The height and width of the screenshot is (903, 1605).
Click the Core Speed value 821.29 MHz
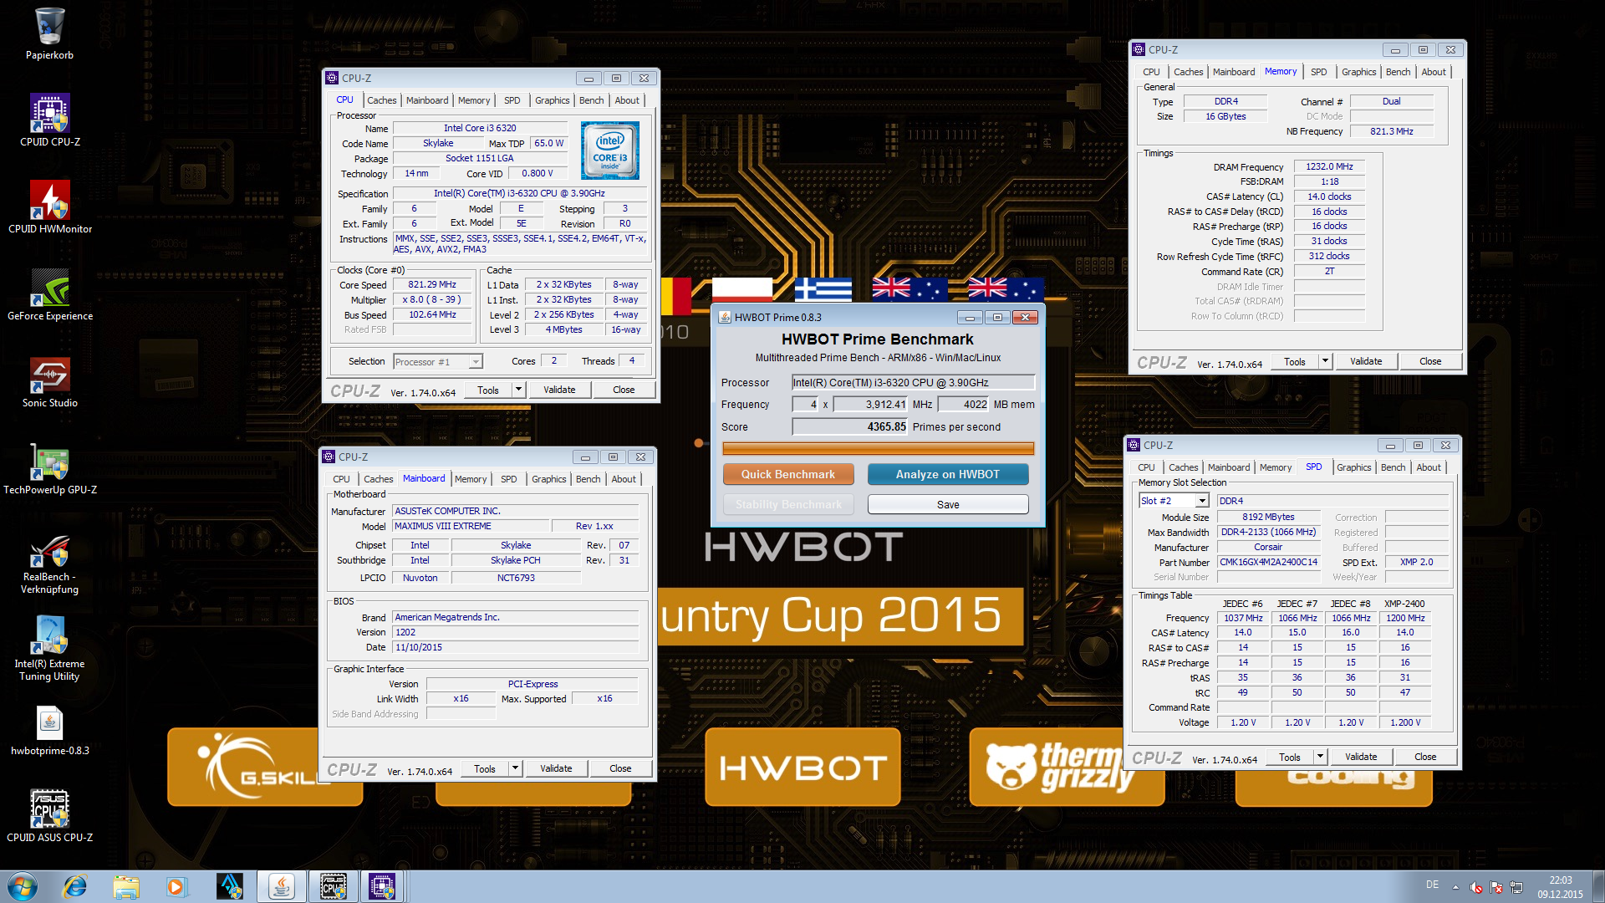(x=432, y=285)
